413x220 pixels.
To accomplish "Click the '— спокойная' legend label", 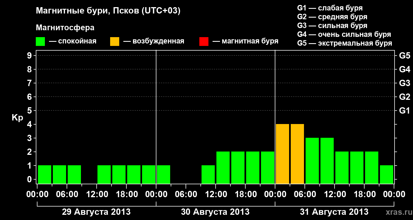I will point(73,42).
